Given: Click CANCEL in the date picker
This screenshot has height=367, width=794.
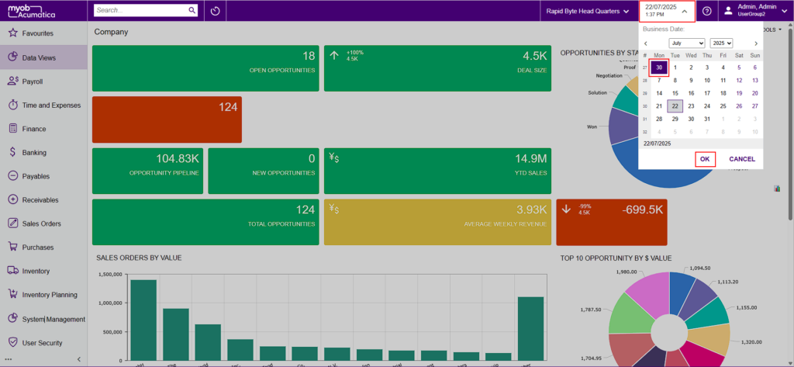Looking at the screenshot, I should [742, 159].
